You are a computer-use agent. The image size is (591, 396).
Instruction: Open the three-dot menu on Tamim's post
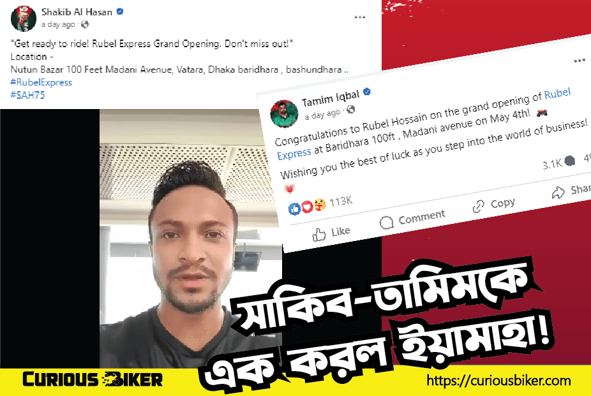[x=580, y=61]
